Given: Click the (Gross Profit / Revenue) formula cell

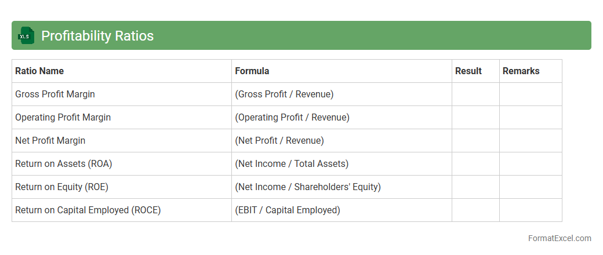Looking at the screenshot, I should click(284, 94).
